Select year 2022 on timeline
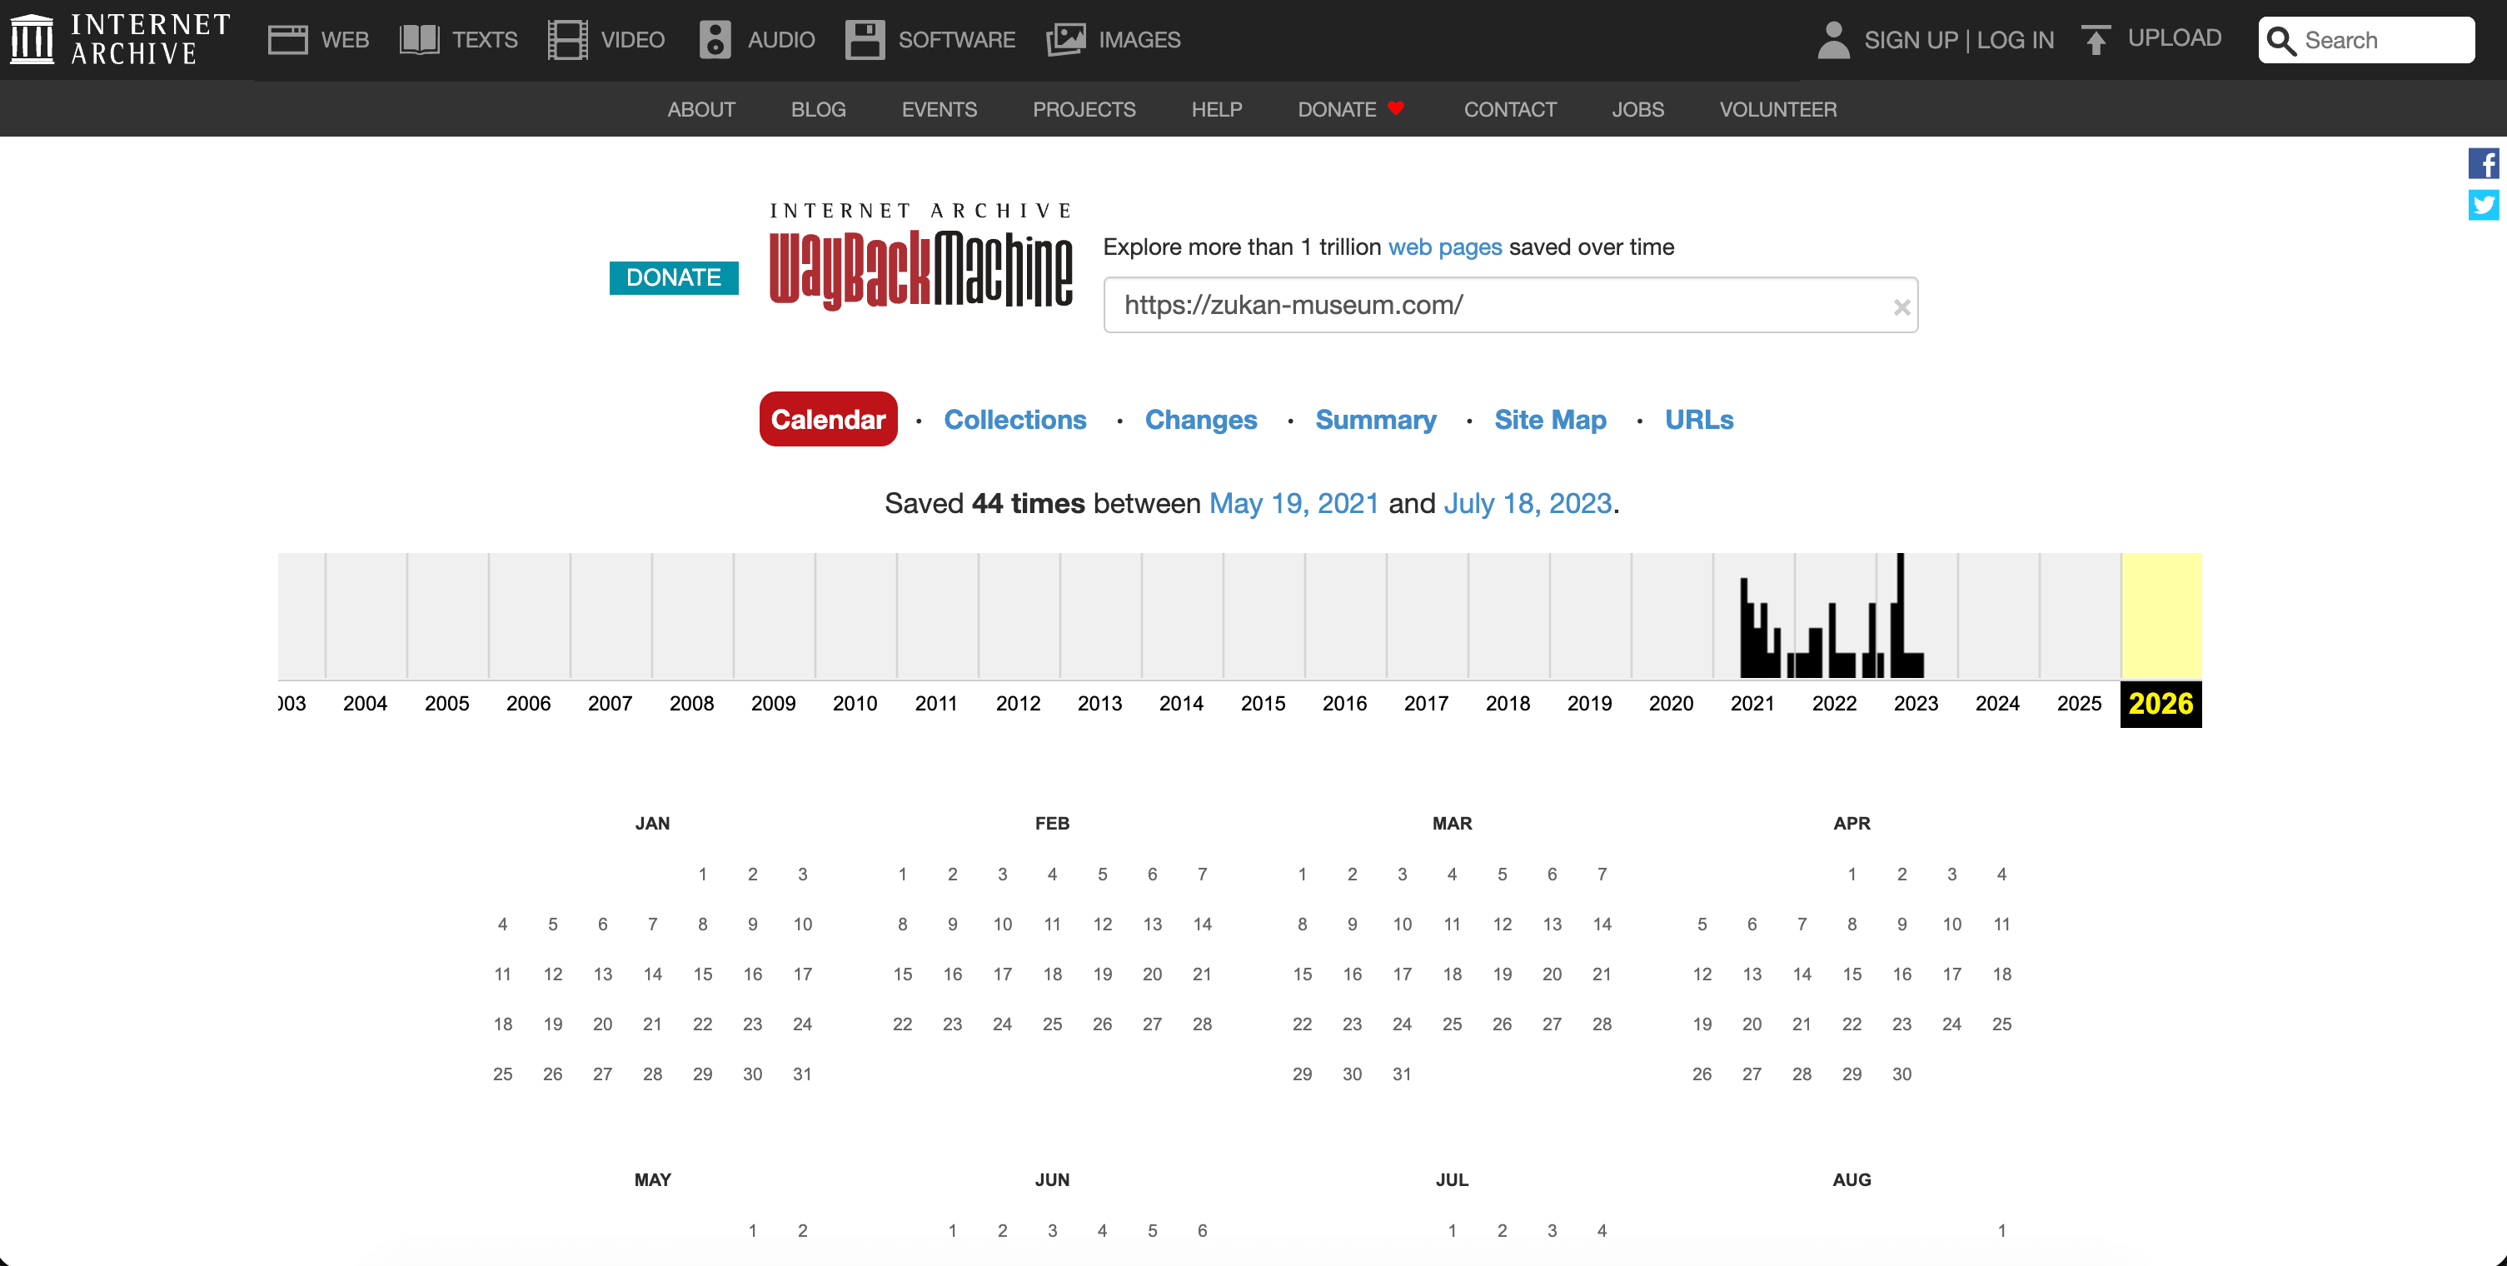Image resolution: width=2507 pixels, height=1266 pixels. (1833, 703)
